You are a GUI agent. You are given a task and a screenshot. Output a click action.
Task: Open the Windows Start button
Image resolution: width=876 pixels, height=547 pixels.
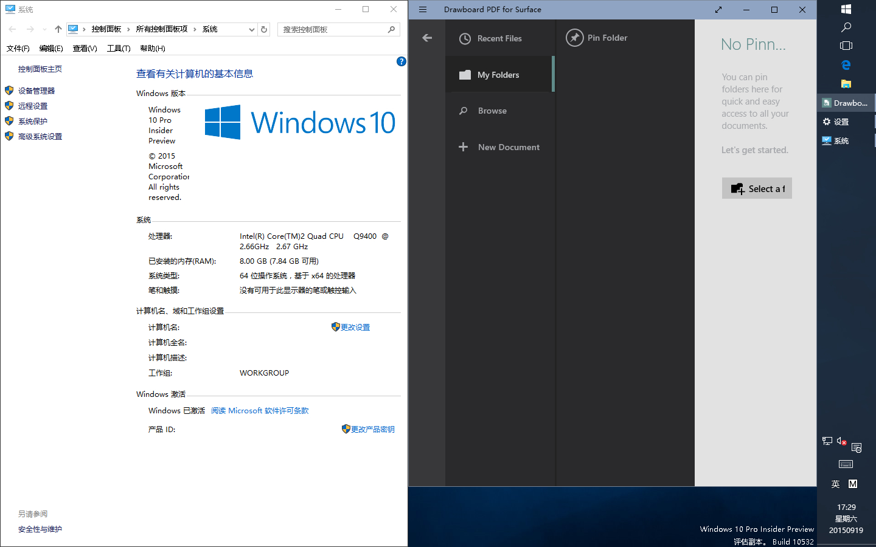tap(846, 9)
